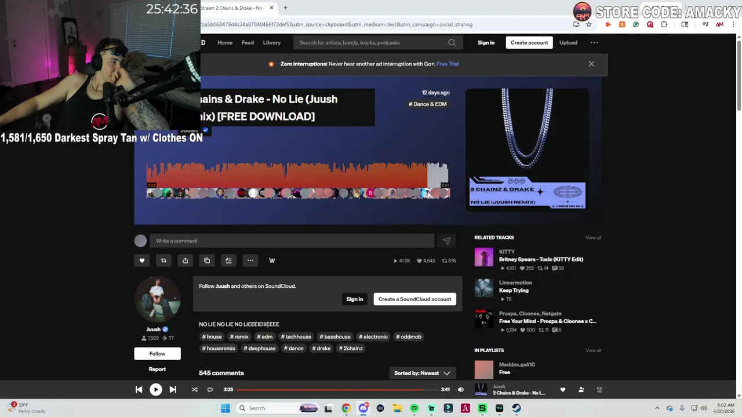Click the search field for artists and tracks
This screenshot has width=742, height=417.
[371, 42]
